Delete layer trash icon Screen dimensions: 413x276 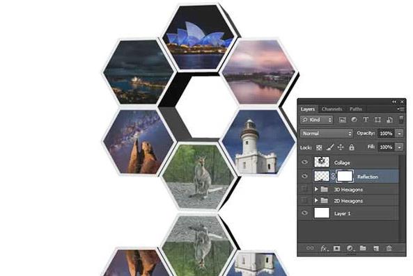(x=389, y=248)
